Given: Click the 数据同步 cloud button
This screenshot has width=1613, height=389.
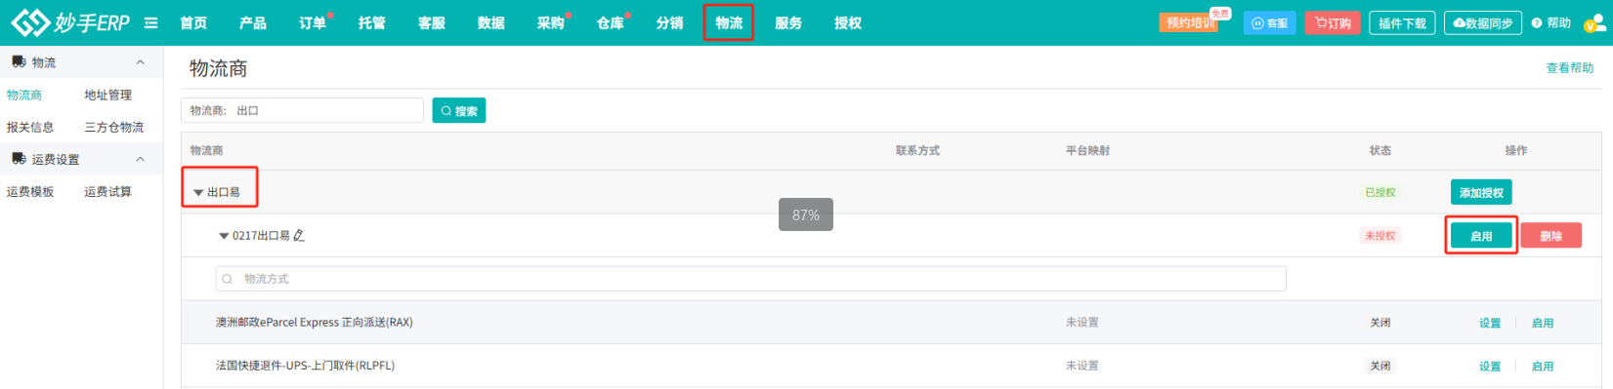Looking at the screenshot, I should [1483, 22].
